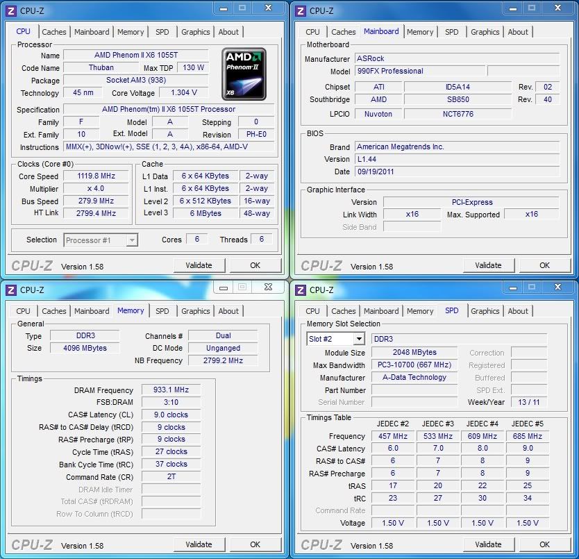The image size is (579, 559).
Task: Open Caches tab in the Memory window
Action: click(x=54, y=311)
